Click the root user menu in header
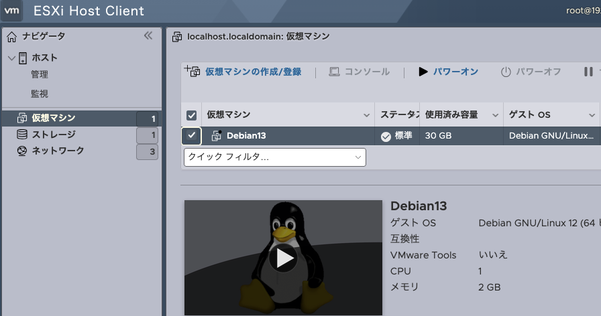601x316 pixels. click(584, 11)
